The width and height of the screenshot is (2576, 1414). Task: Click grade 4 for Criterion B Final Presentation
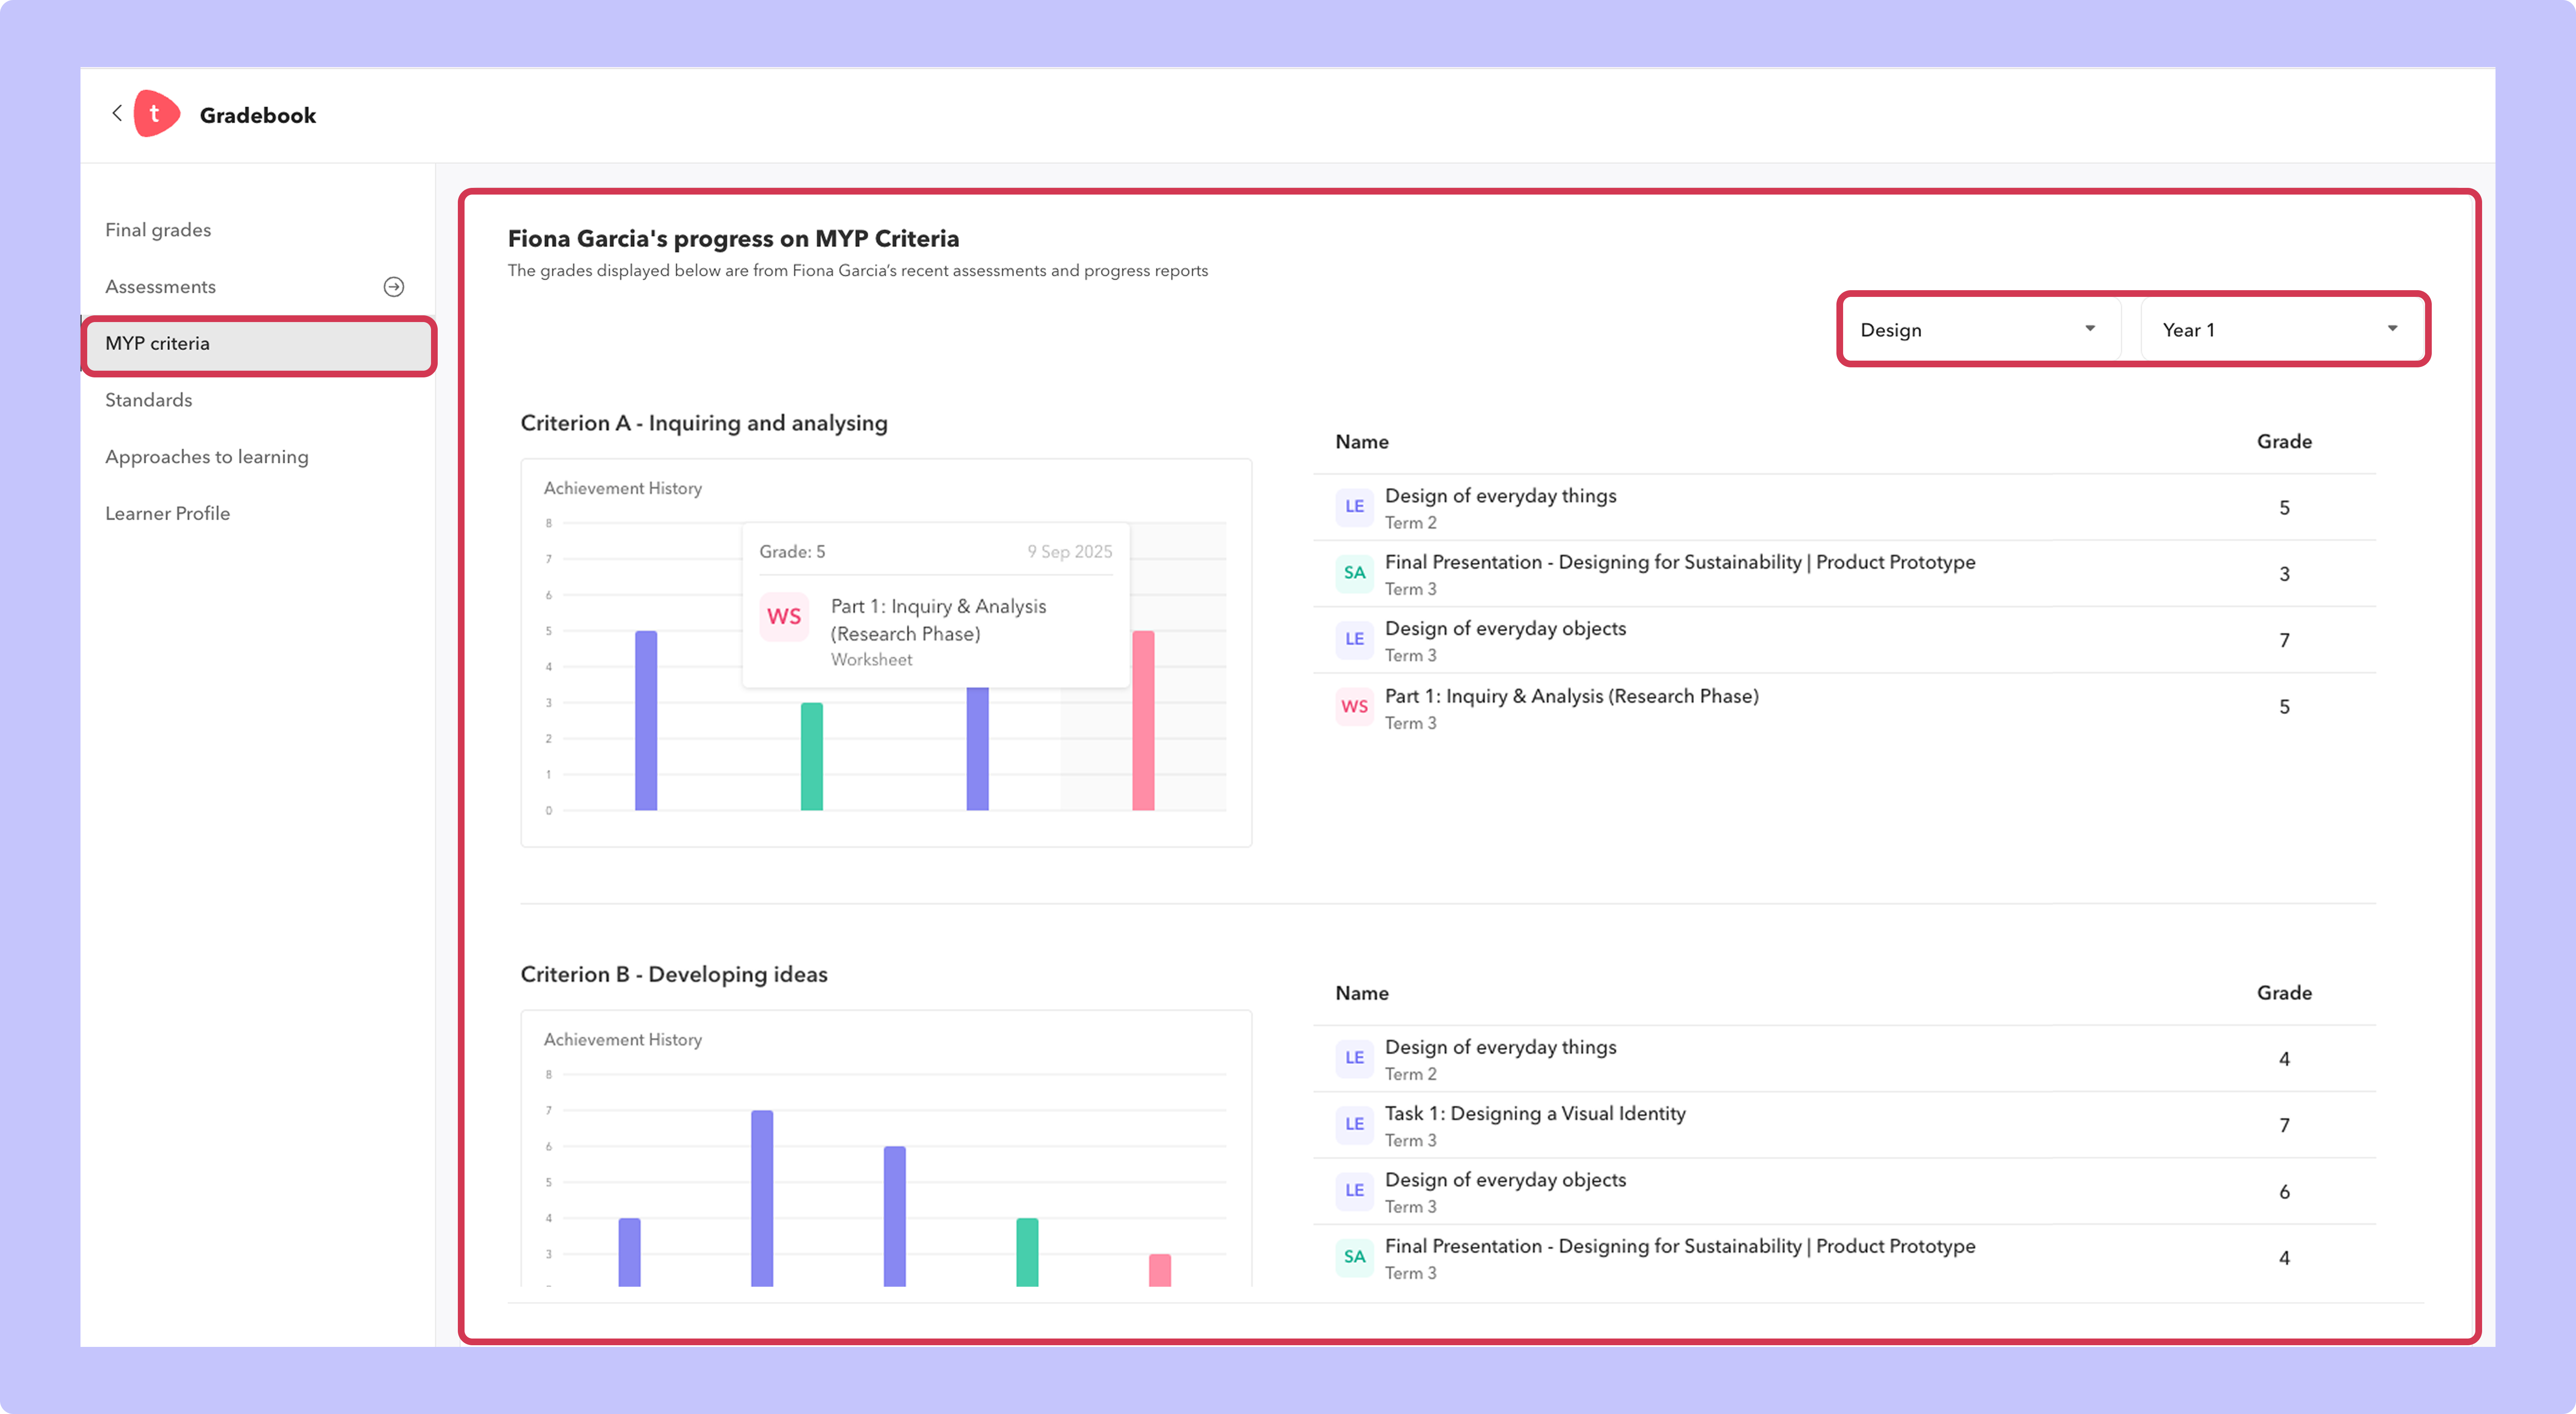2284,1258
